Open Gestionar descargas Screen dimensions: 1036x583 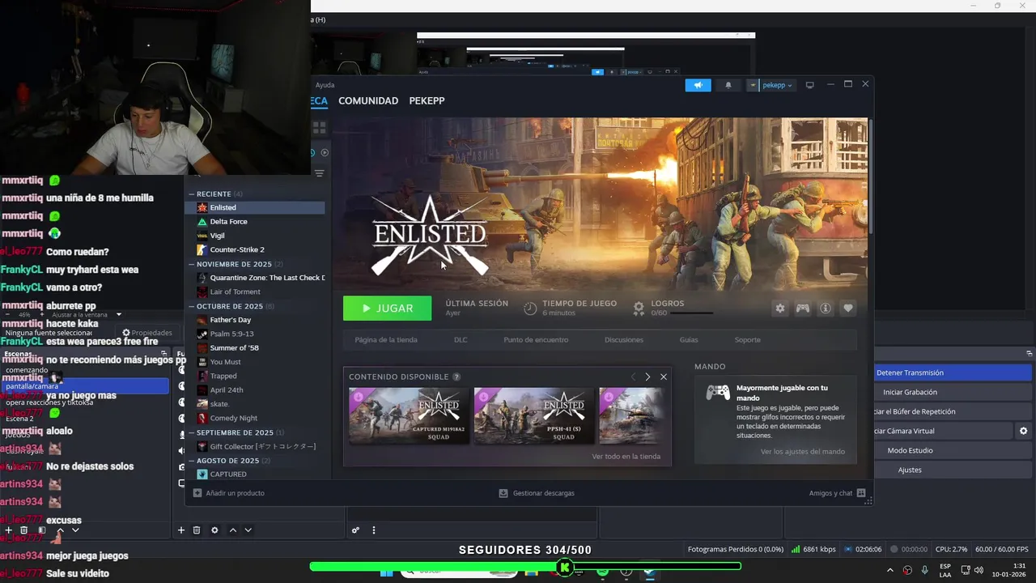pos(537,493)
